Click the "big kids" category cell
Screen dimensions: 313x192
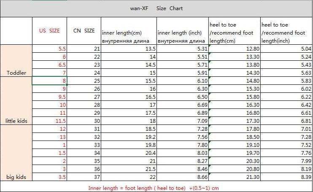click(16, 177)
